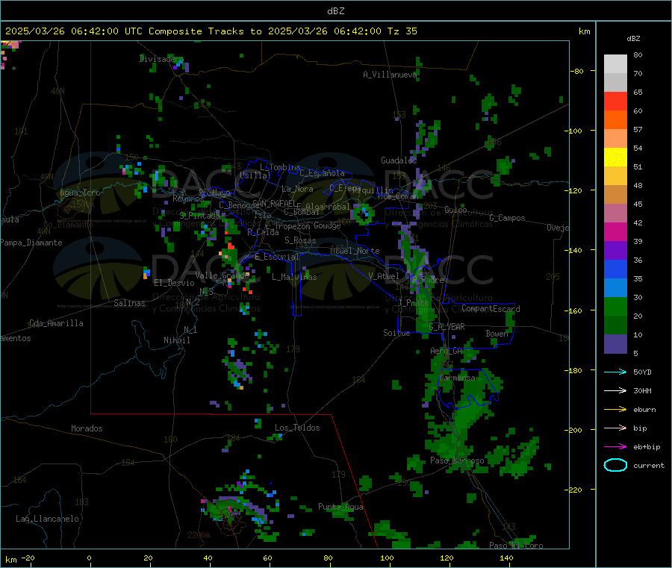This screenshot has width=672, height=568.
Task: Select the orange 60–57 dBZ legend band
Action: [x=615, y=120]
